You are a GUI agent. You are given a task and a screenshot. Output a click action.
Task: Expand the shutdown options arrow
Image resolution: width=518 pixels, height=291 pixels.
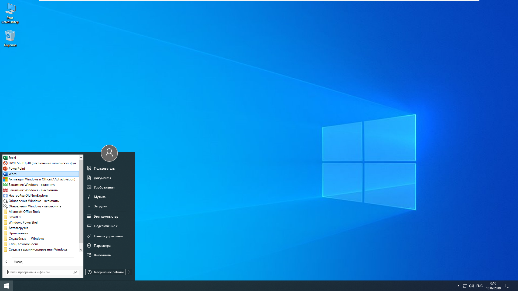pyautogui.click(x=129, y=272)
